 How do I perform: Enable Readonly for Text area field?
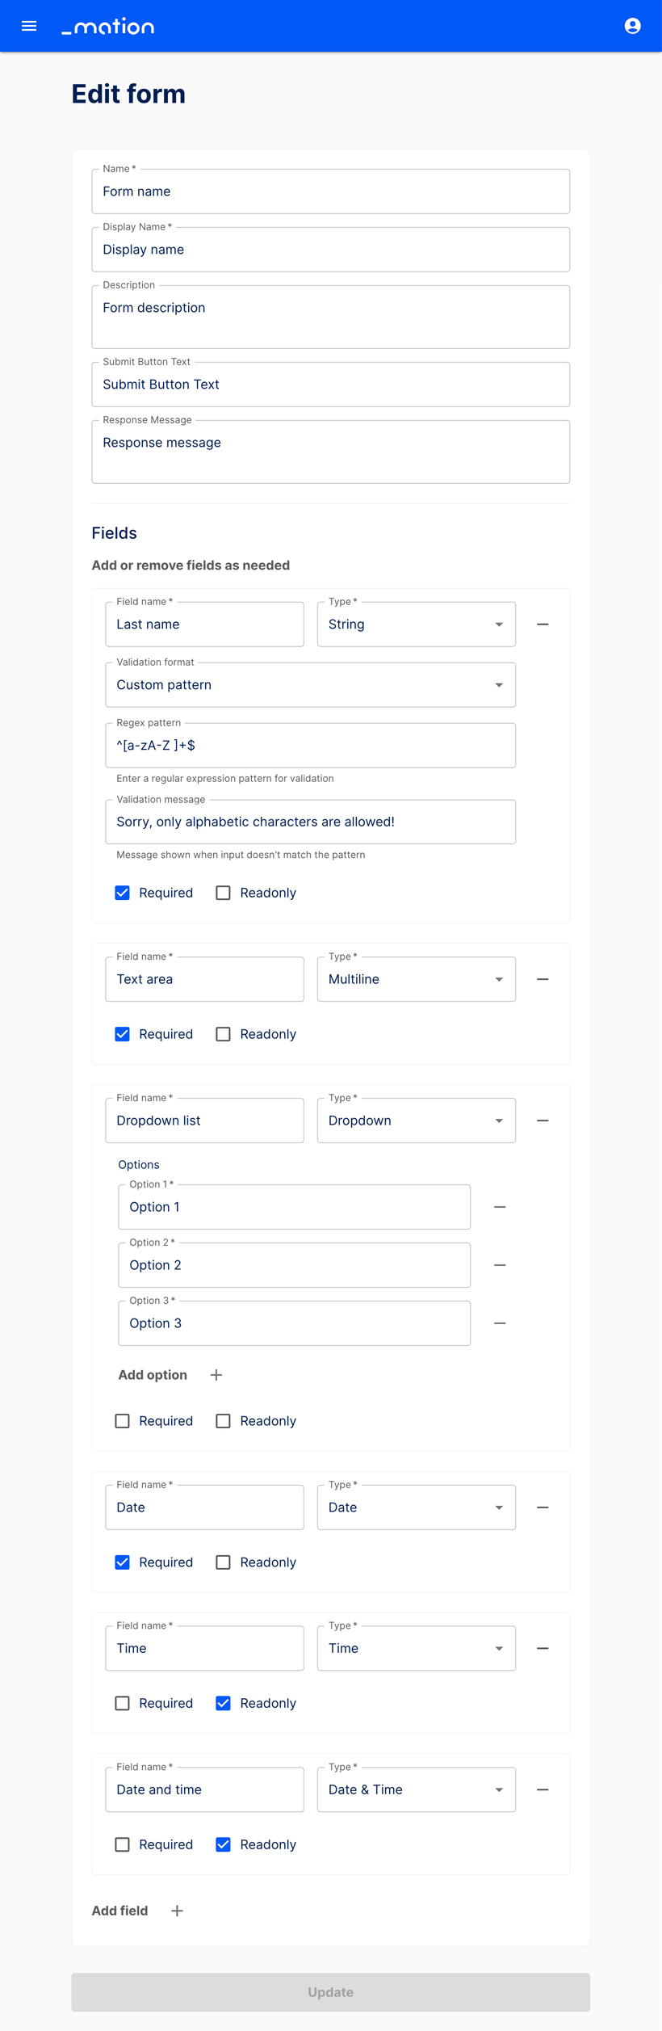tap(223, 1034)
